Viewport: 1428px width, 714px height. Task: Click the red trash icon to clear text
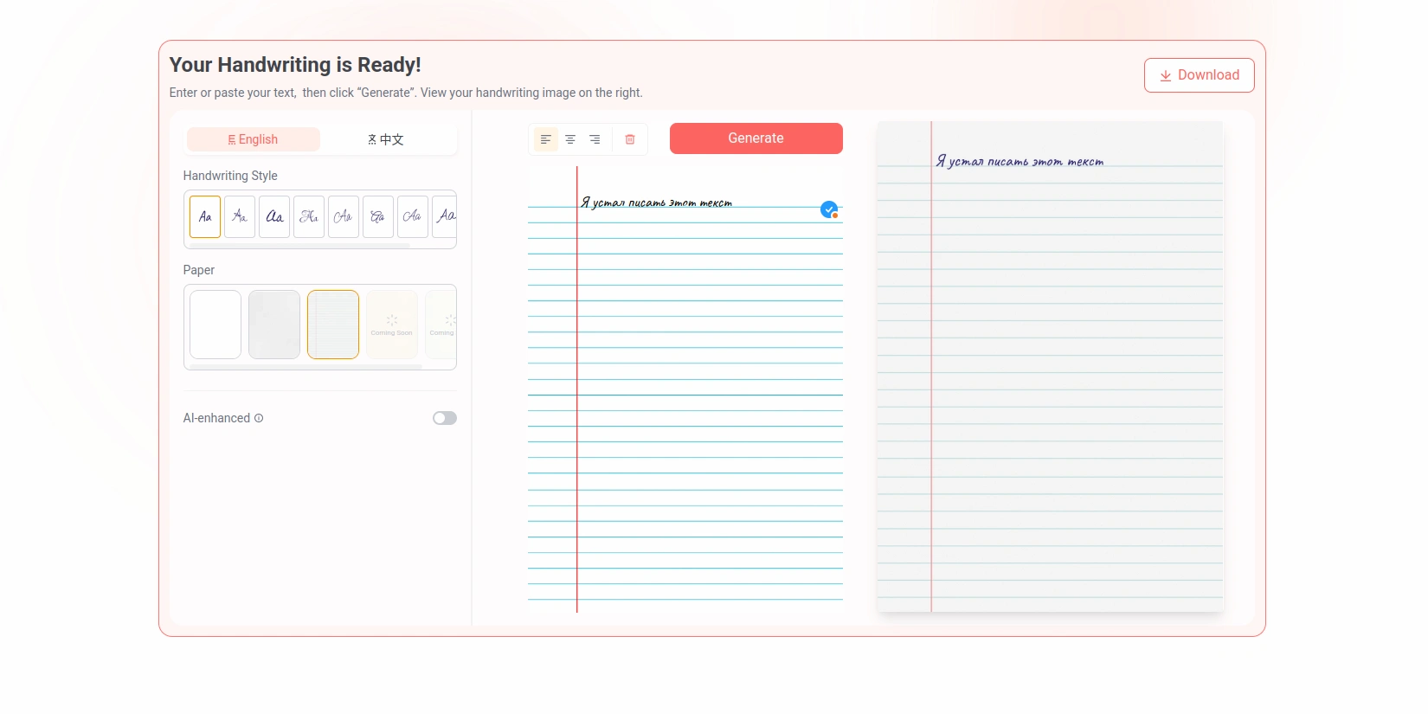coord(630,139)
